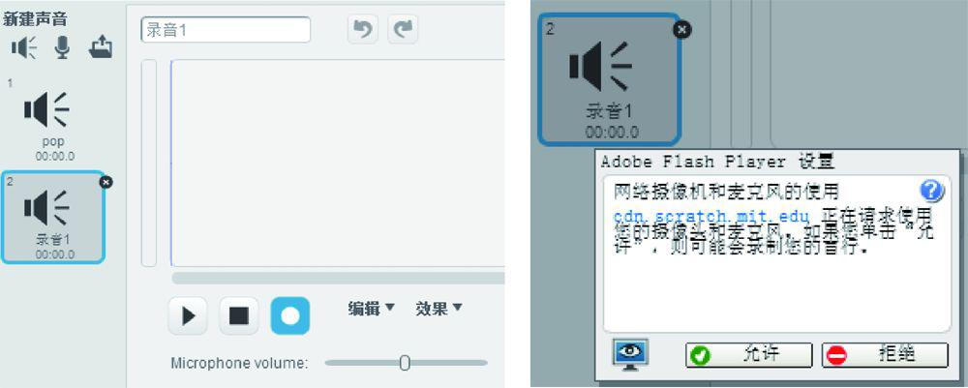Delete 录音1 using X in right panel
The image size is (968, 388).
coord(681,30)
